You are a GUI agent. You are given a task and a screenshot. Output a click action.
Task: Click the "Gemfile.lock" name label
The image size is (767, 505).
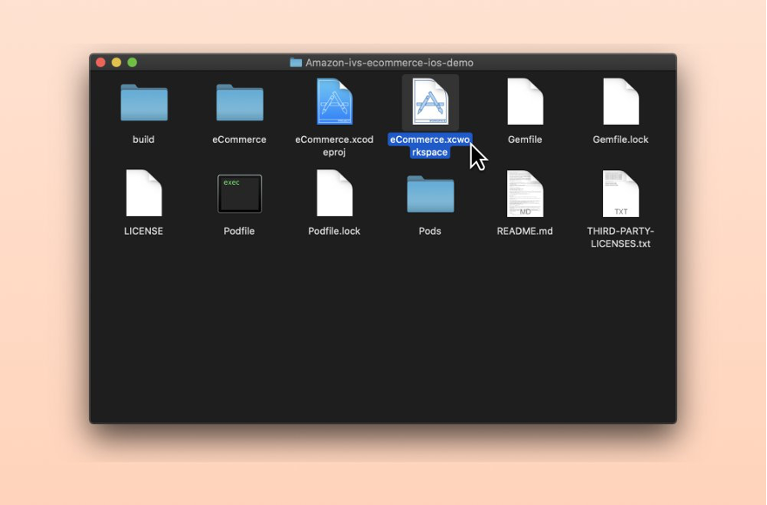(620, 140)
